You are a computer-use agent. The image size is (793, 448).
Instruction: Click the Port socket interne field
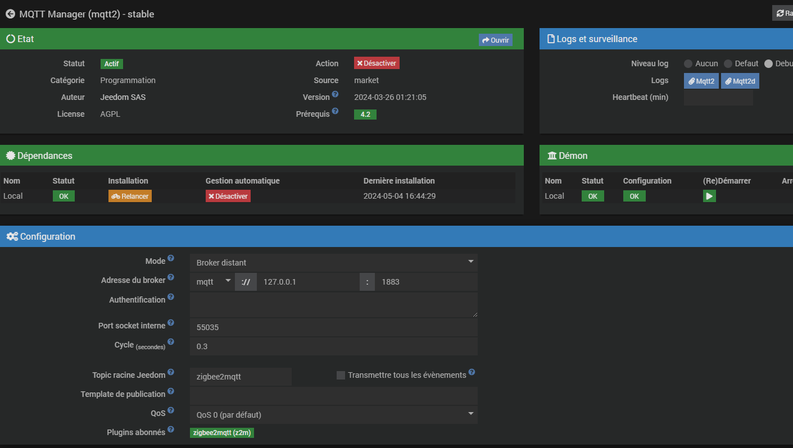coord(333,327)
